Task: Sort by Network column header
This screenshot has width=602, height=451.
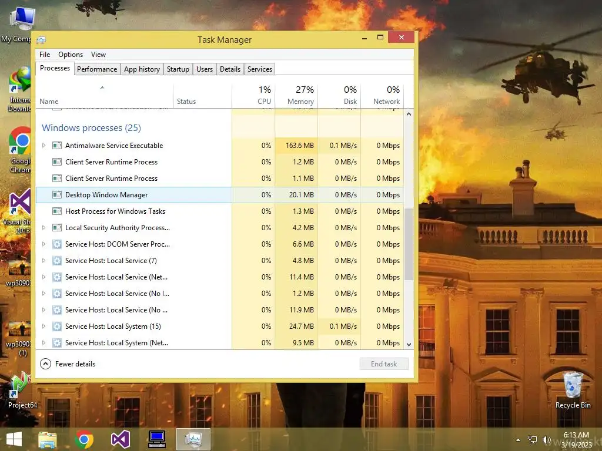Action: tap(382, 95)
